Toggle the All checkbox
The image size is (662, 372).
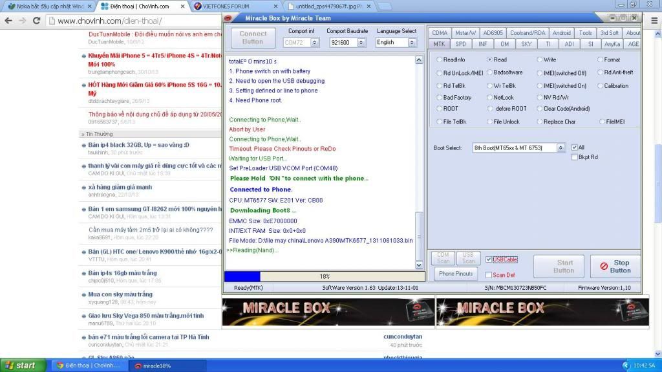574,148
